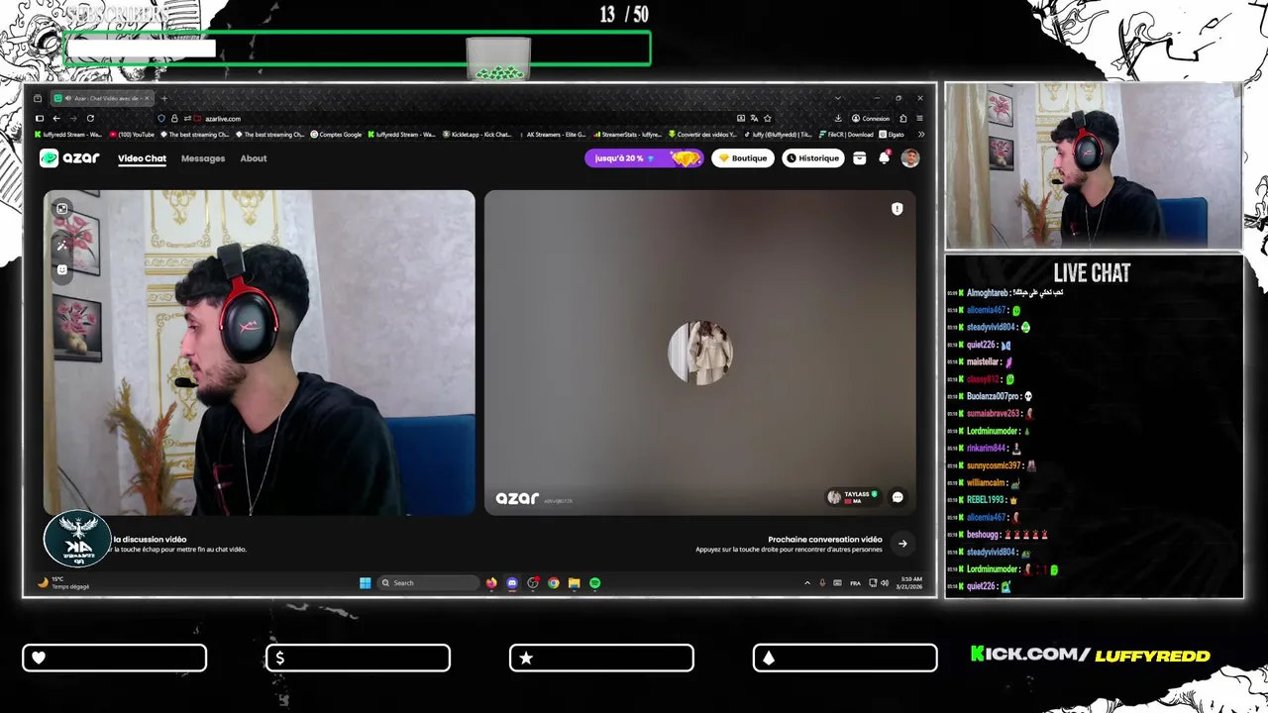Open the About page
This screenshot has height=713, width=1268.
254,158
